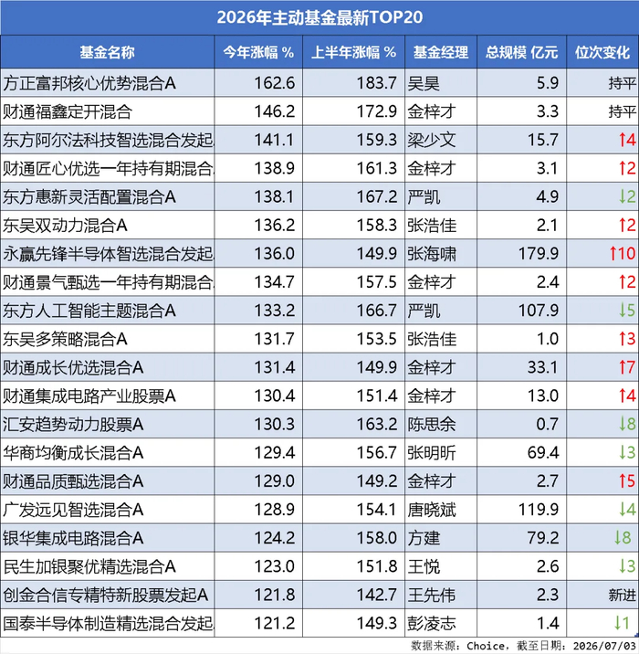Click fund name 永赢先锋半导体智选混合发起
This screenshot has height=654, width=639.
(109, 254)
